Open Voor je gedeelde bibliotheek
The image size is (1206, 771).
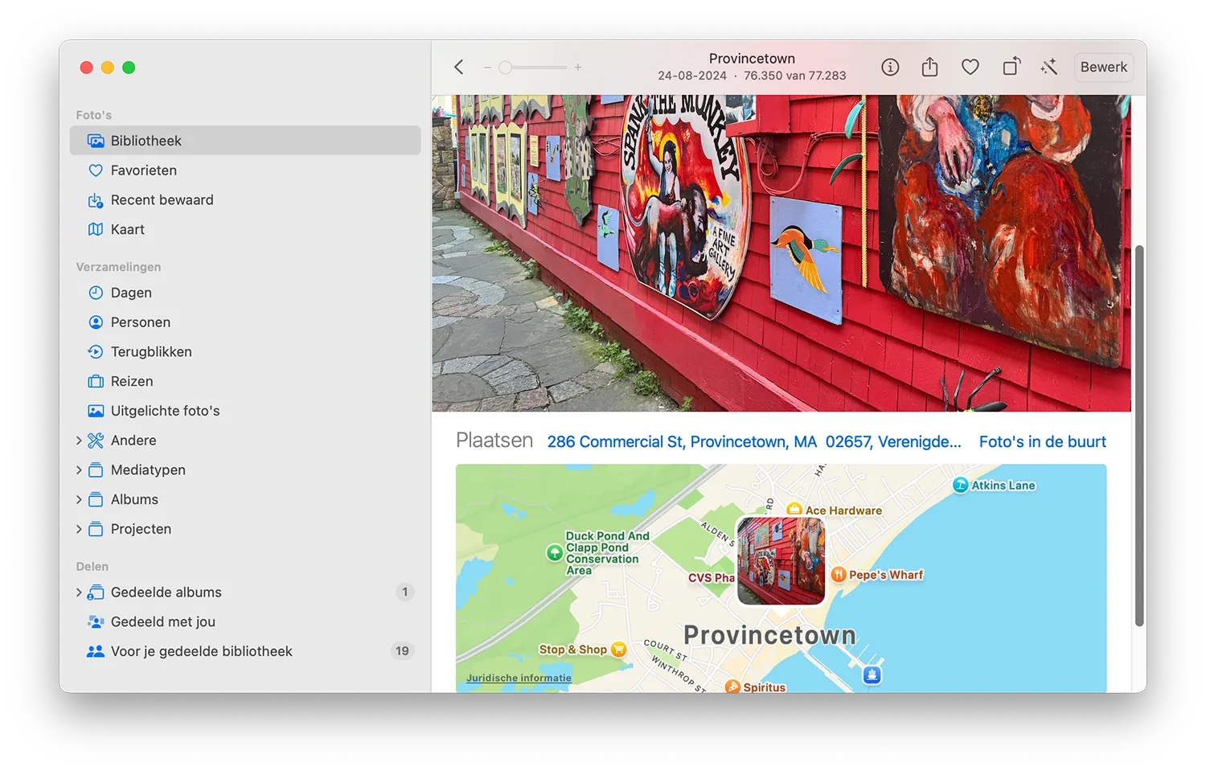tap(245, 651)
